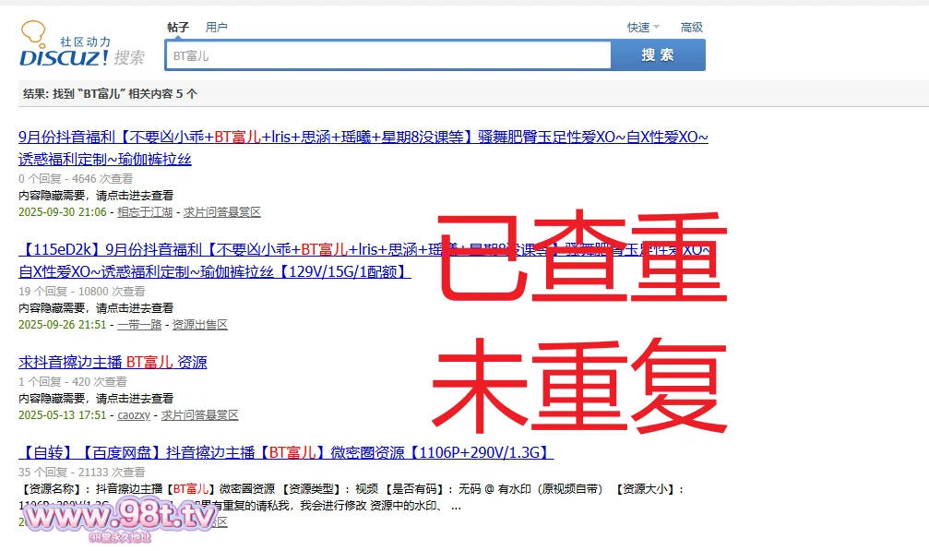Open the result starting with 【自转】【百度网盘】
The image size is (929, 551).
pos(286,453)
